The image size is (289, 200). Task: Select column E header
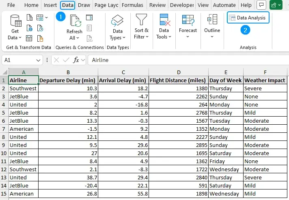226,72
